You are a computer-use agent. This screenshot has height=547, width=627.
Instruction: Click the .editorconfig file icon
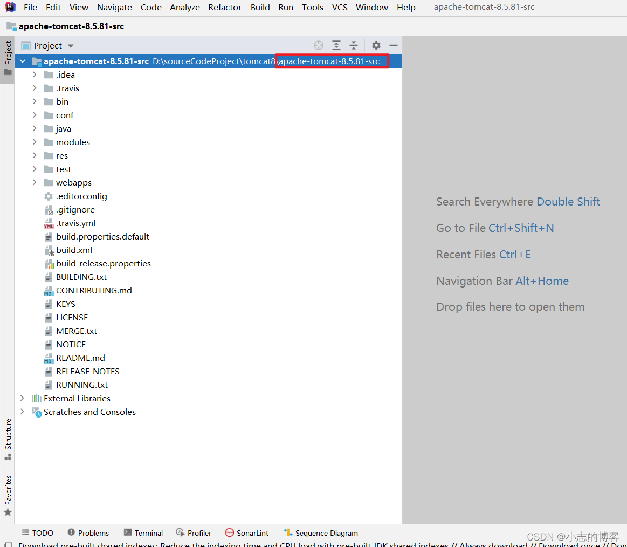pyautogui.click(x=49, y=196)
